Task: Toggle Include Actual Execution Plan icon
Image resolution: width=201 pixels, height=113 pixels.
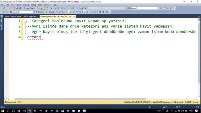Action: click(74, 12)
